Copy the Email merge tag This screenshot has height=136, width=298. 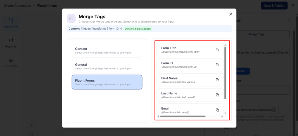click(217, 110)
